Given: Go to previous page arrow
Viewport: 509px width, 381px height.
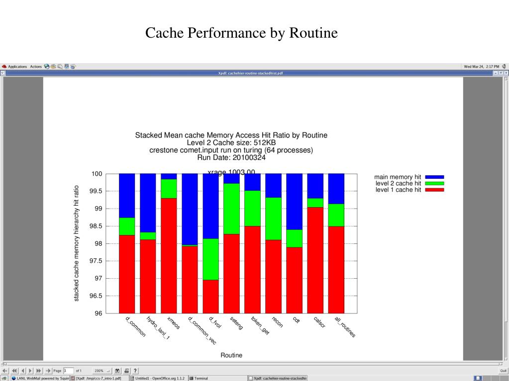Looking at the screenshot, I should pyautogui.click(x=23, y=371).
